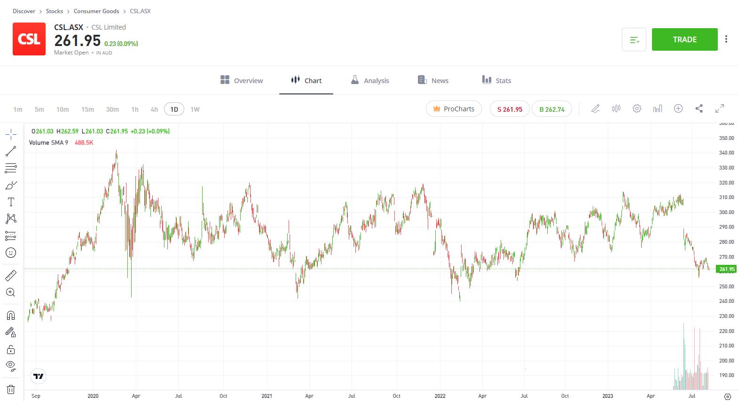Click the sell price S 261.95
This screenshot has height=401, width=738.
[x=510, y=109]
